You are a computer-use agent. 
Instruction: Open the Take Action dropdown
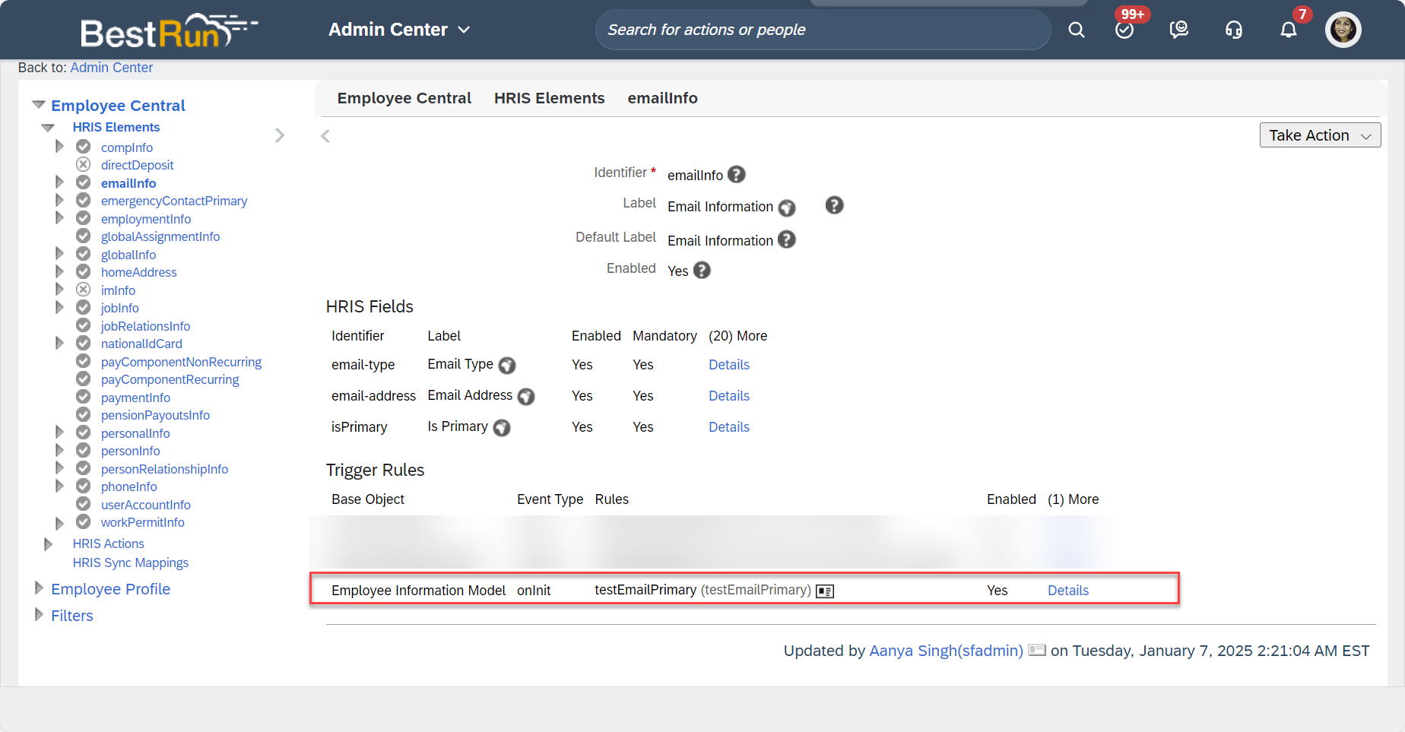click(x=1320, y=135)
